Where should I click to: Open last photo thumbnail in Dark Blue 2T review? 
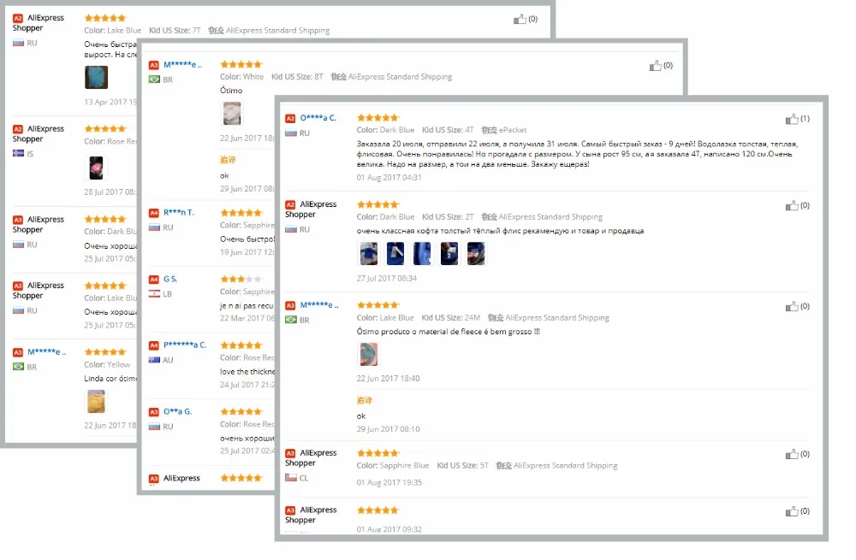tap(475, 254)
